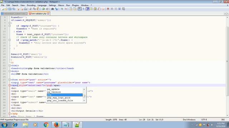The width and height of the screenshot is (229, 128).
Task: Open Find with the binoculars icon
Action: (53, 9)
